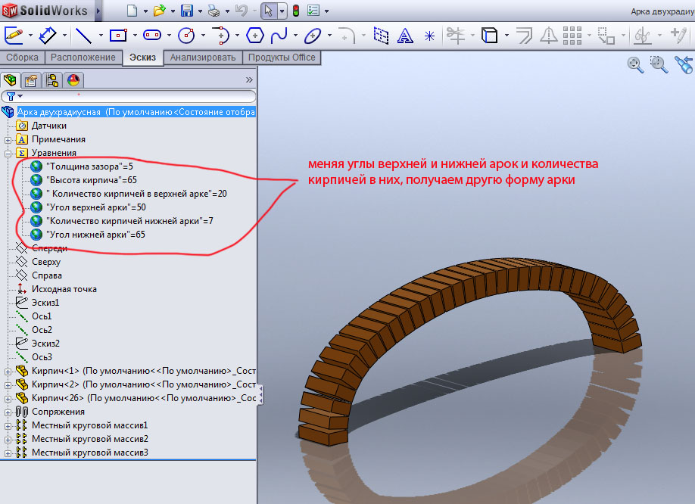Open the PropertyManager panel tab

(32, 79)
